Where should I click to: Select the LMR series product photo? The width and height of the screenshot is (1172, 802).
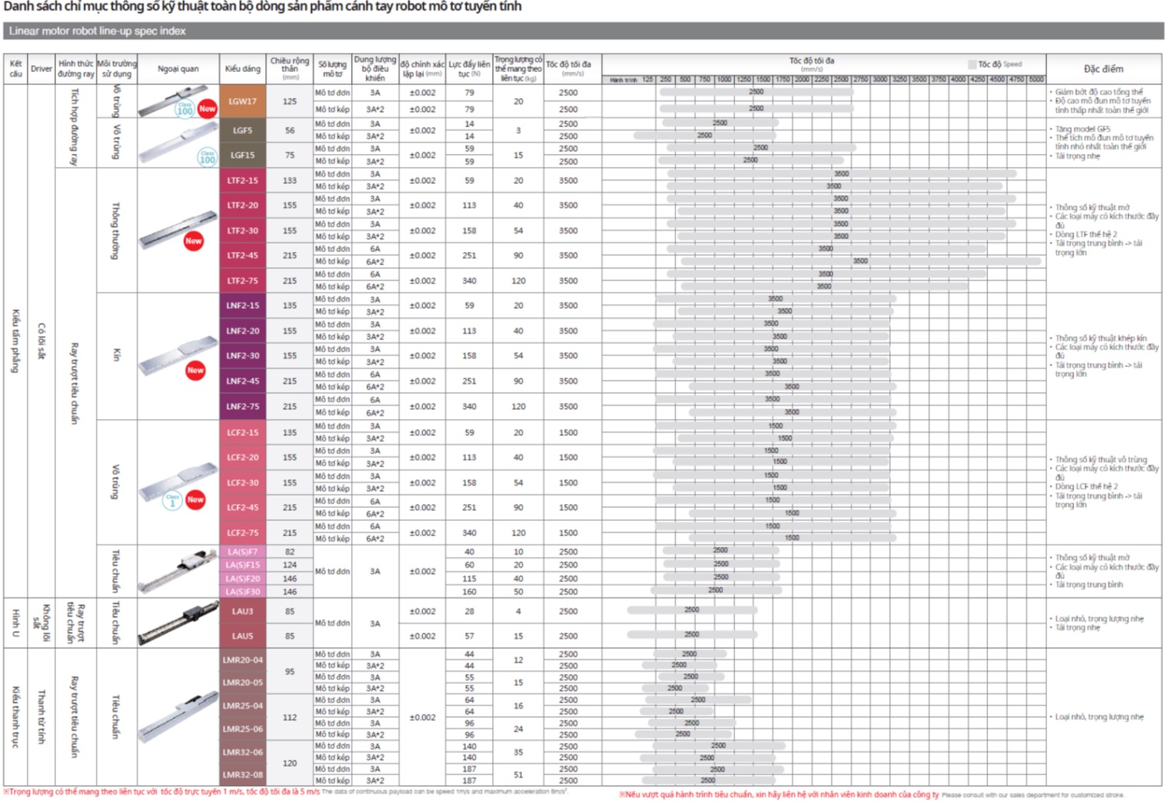click(178, 717)
